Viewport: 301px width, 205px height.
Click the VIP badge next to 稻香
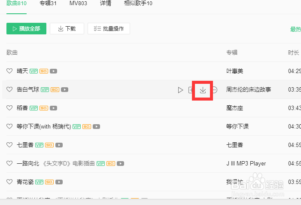[33, 108]
